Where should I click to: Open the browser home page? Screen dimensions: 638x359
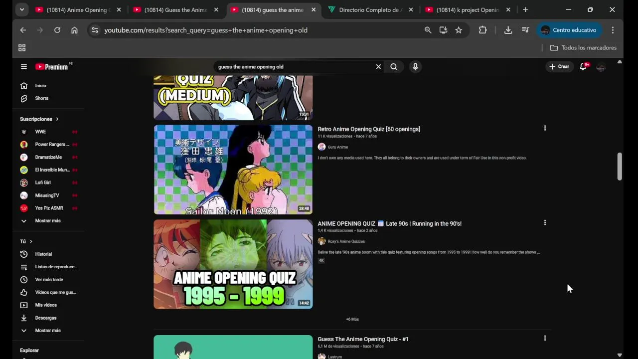pyautogui.click(x=74, y=30)
